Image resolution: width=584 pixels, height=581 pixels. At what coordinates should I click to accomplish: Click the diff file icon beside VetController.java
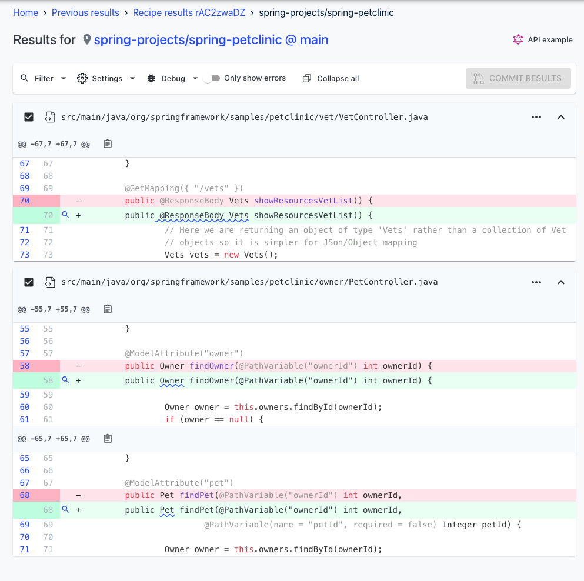click(50, 117)
